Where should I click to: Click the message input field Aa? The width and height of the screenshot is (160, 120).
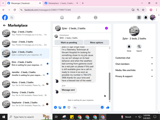pos(86,107)
